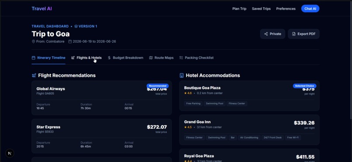Select the Royal Goa Plaza hotel
Image resolution: width=352 pixels, height=162 pixels.
point(249,155)
